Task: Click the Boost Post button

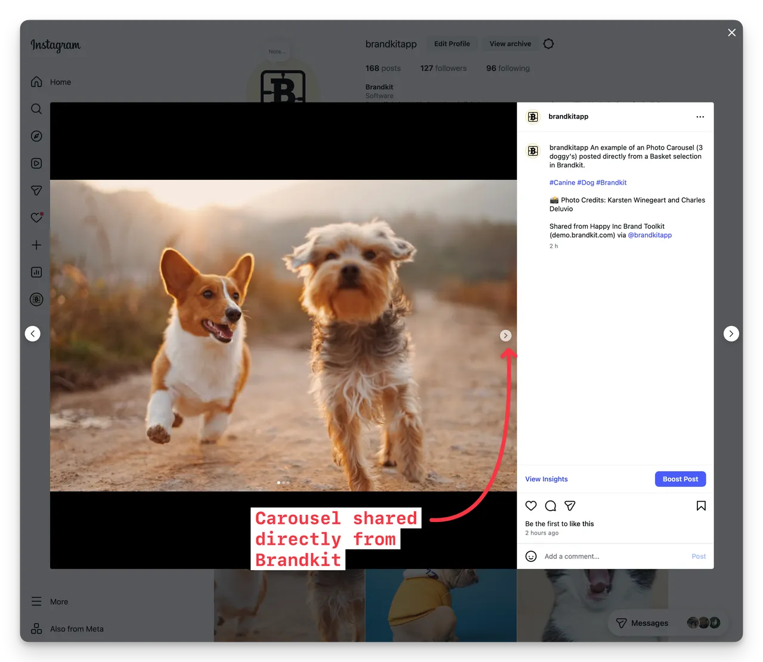Action: click(x=680, y=478)
